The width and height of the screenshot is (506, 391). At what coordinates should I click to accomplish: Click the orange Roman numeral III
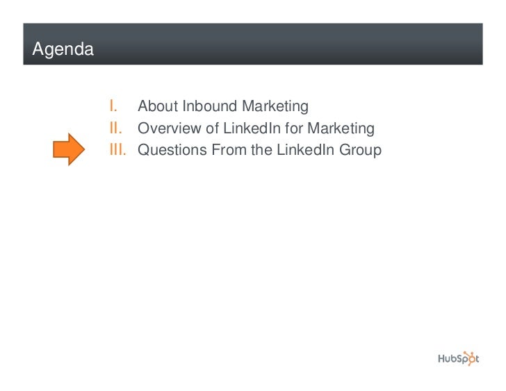(117, 149)
